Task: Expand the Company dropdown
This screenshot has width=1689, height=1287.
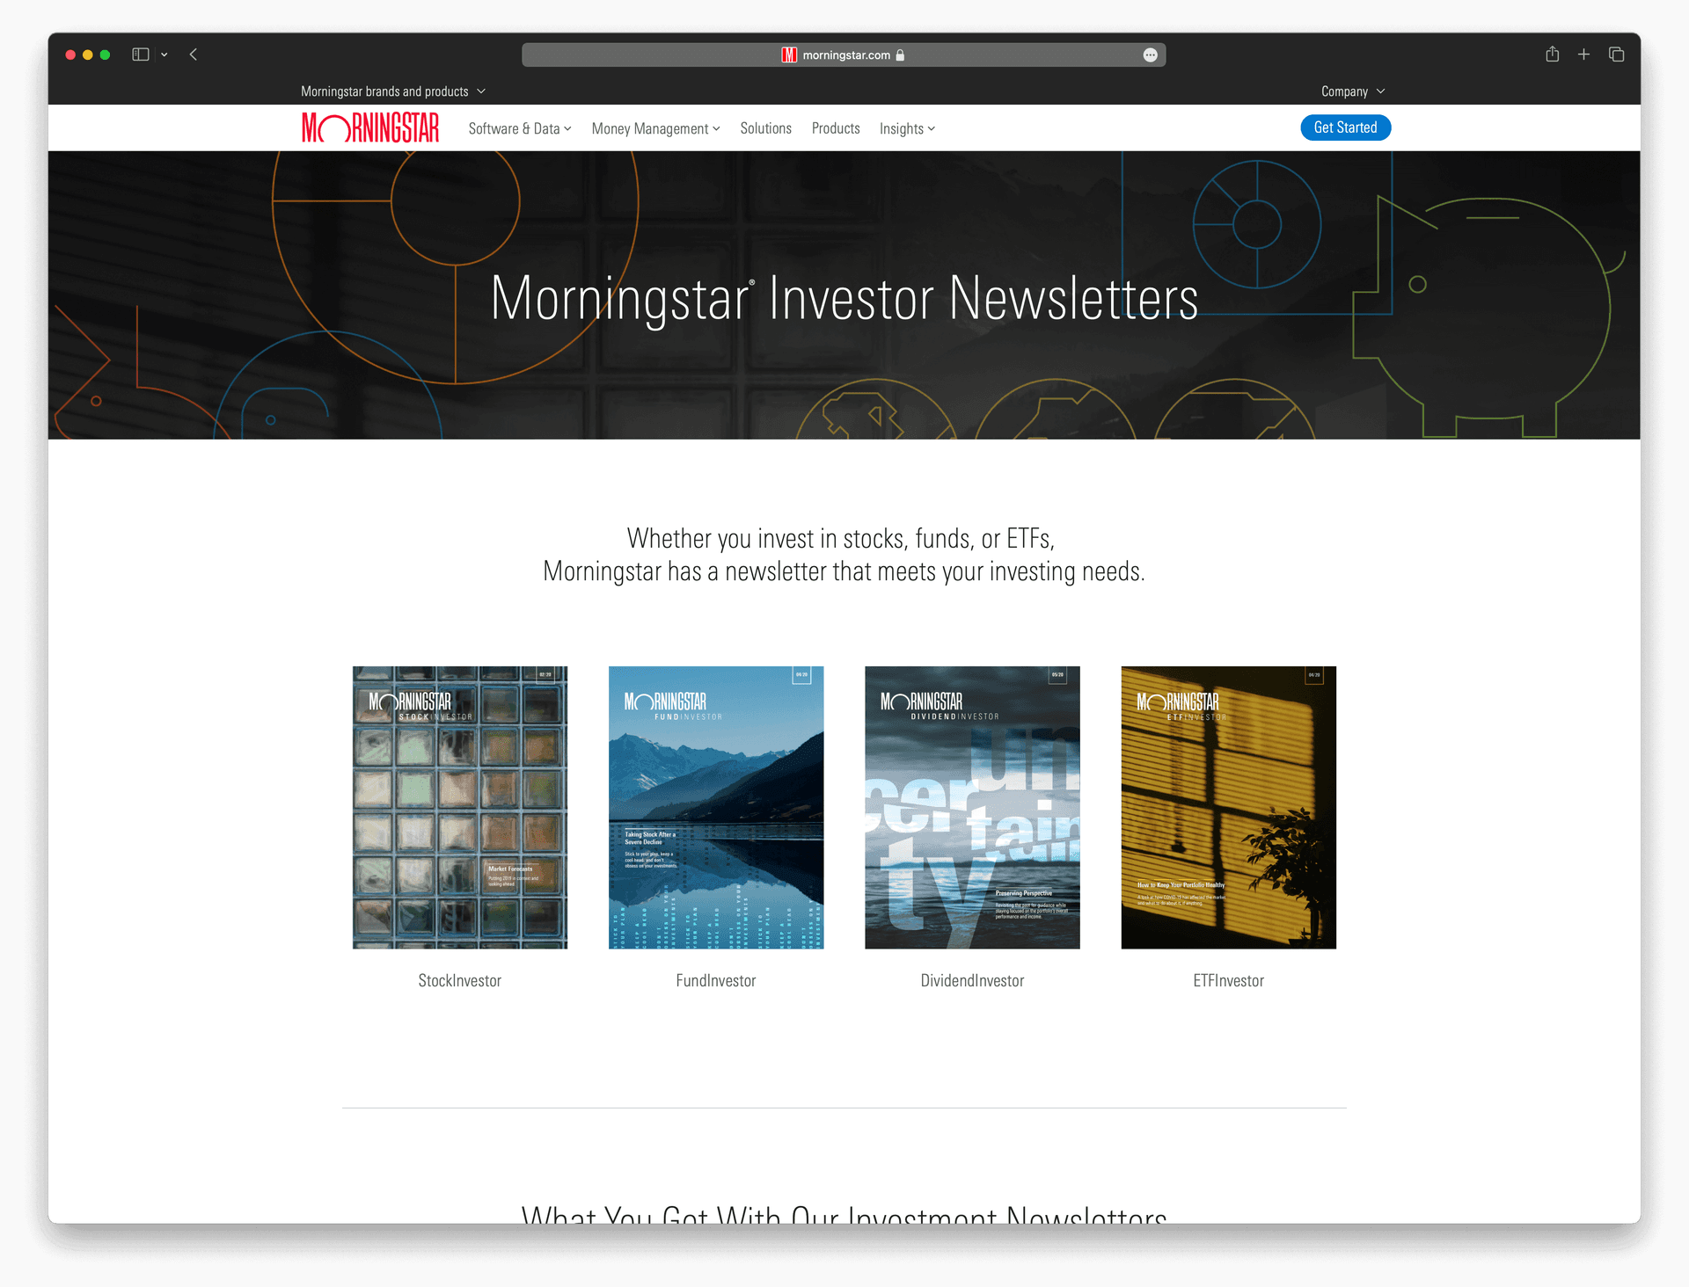Action: point(1353,91)
